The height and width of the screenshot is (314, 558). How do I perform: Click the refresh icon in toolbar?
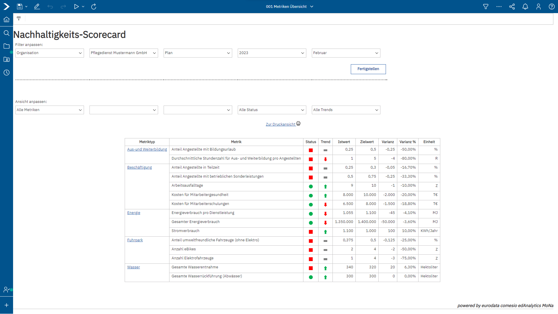coord(94,6)
